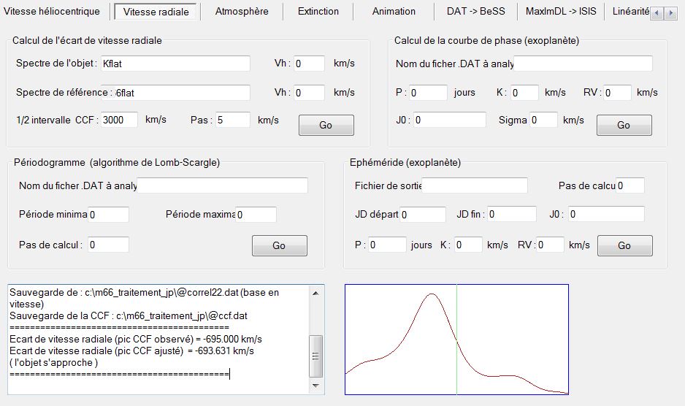The width and height of the screenshot is (685, 406).
Task: Open the DAT -> BeSS tab
Action: [475, 12]
